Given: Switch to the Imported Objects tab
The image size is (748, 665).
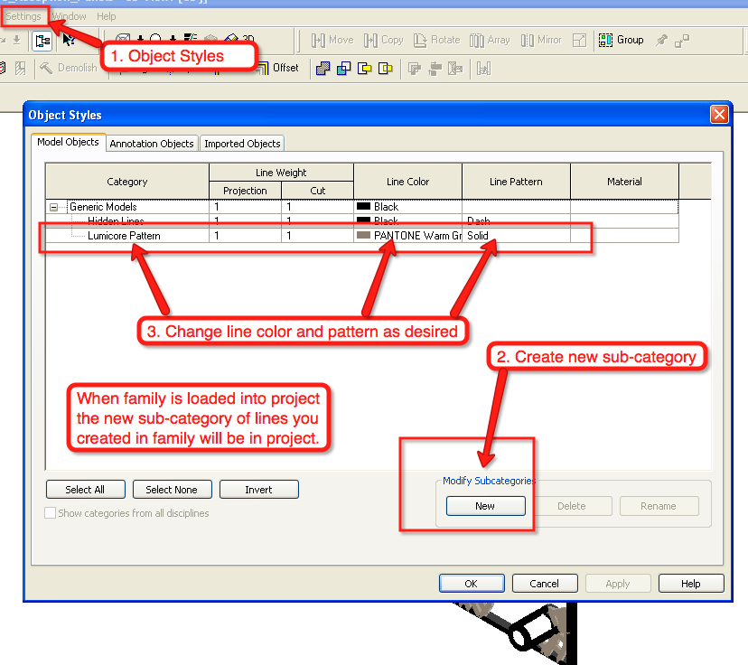Looking at the screenshot, I should (x=242, y=144).
